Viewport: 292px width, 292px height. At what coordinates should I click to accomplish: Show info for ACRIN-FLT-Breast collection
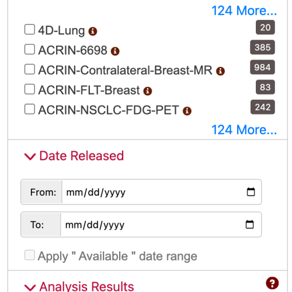pyautogui.click(x=148, y=91)
